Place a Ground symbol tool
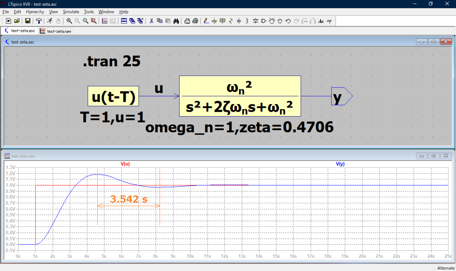Screen dimensions: 456x271 [214, 21]
